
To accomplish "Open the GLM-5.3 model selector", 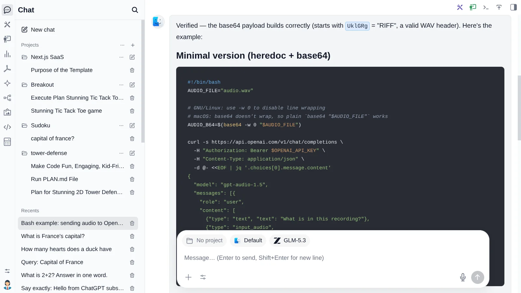I will [x=289, y=241].
